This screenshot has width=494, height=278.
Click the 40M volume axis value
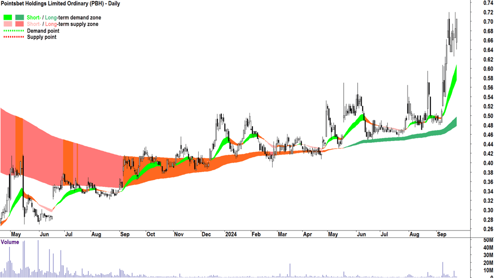[x=489, y=248]
